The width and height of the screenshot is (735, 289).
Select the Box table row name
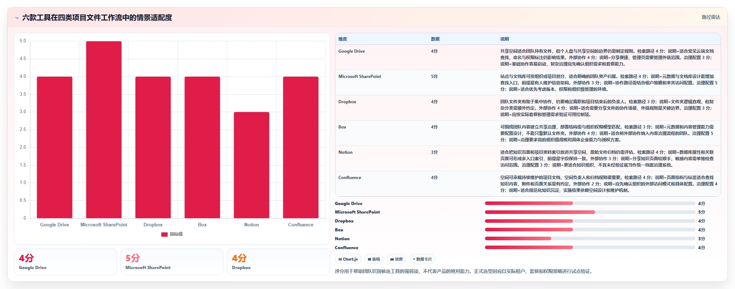[342, 127]
